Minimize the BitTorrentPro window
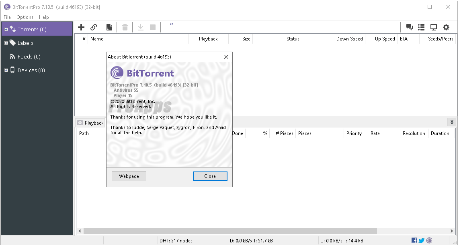 pos(412,7)
